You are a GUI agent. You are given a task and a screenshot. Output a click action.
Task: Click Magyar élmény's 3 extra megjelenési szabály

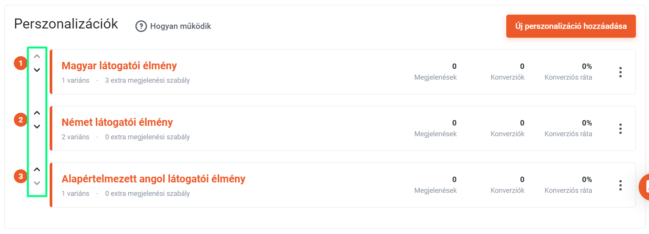(x=147, y=80)
